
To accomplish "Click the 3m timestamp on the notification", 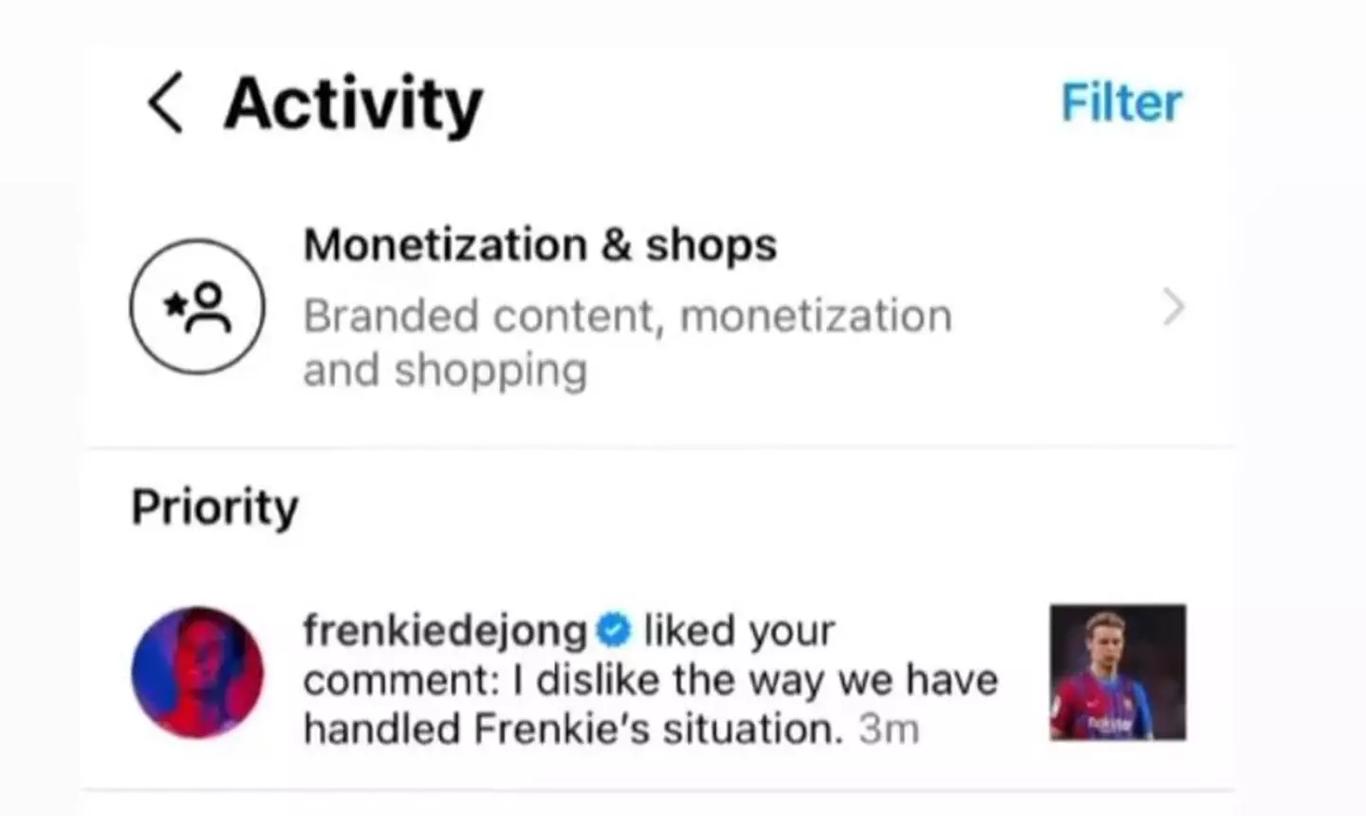I will (x=889, y=730).
